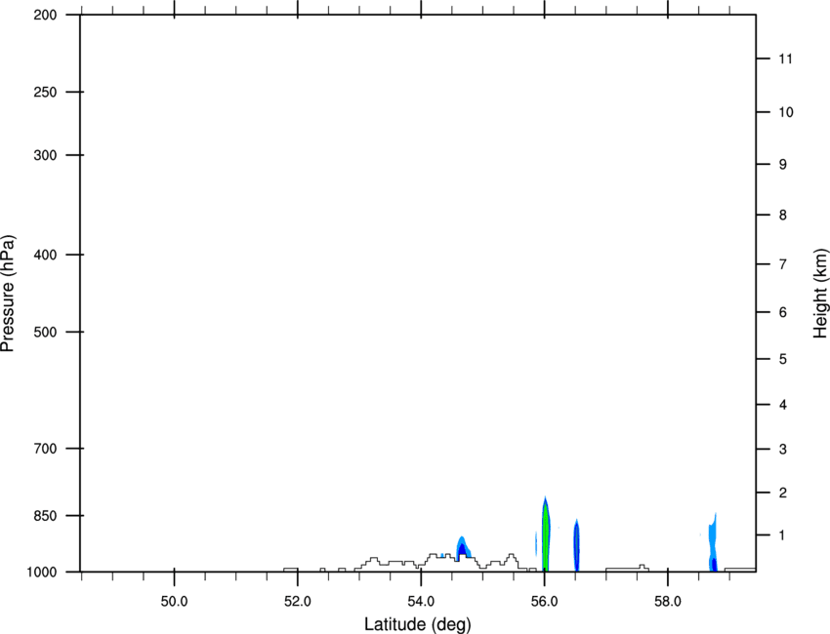This screenshot has width=830, height=634.
Task: Click the 700 pressure tick label
Action: pyautogui.click(x=45, y=449)
